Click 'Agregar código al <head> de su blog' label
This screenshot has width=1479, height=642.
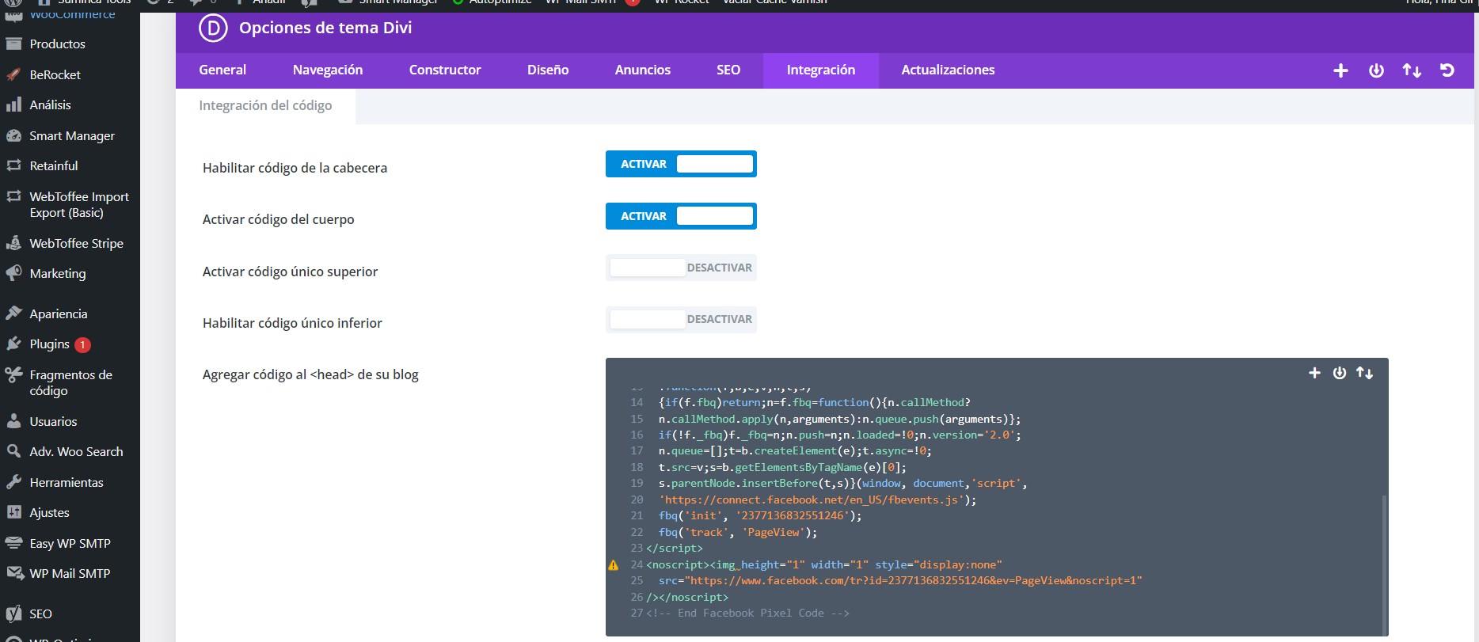click(x=310, y=374)
